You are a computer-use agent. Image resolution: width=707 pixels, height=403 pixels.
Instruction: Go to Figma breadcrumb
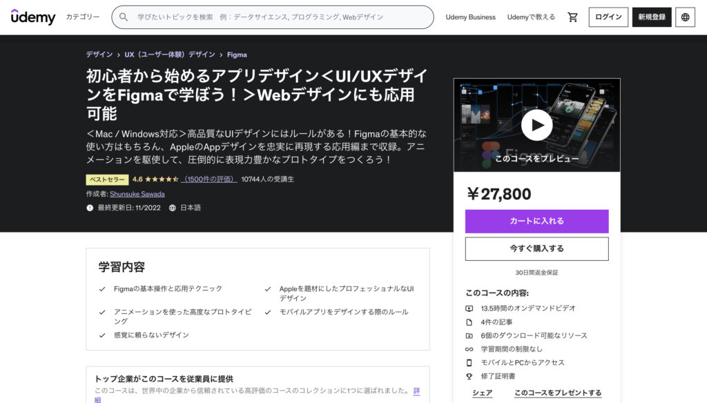tap(237, 55)
